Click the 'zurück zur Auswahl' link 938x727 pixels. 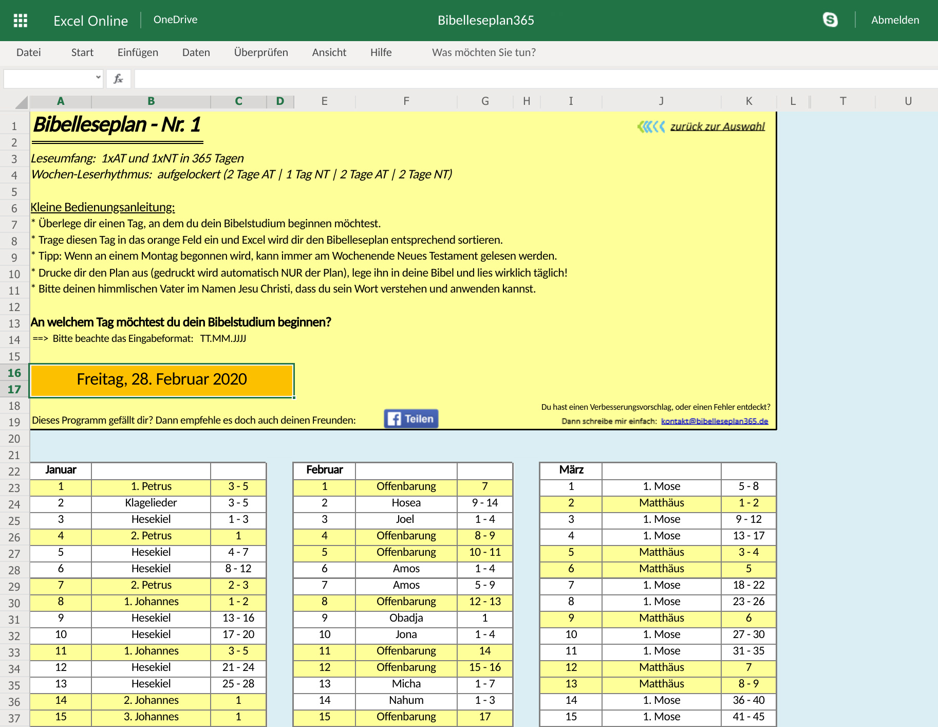717,126
